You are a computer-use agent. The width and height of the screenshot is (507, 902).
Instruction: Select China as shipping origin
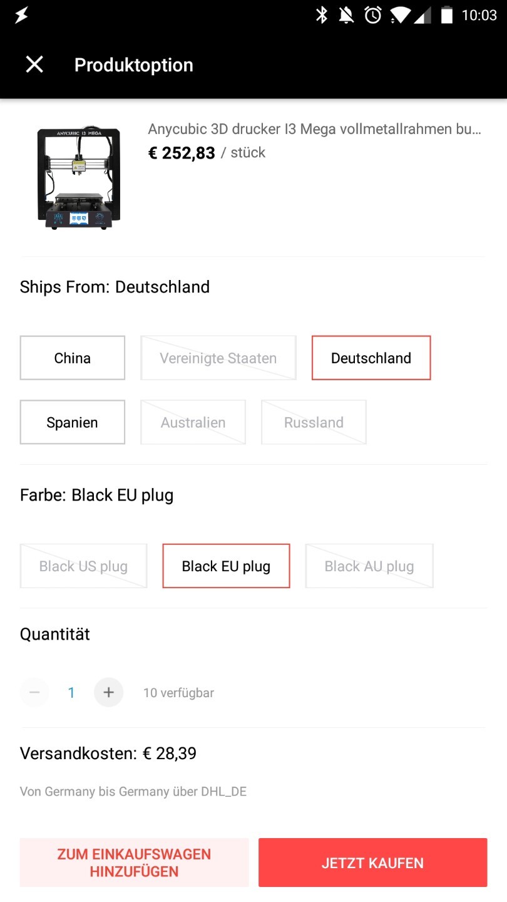click(x=73, y=358)
